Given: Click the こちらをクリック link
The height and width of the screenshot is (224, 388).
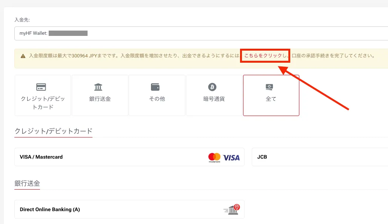Looking at the screenshot, I should click(263, 56).
